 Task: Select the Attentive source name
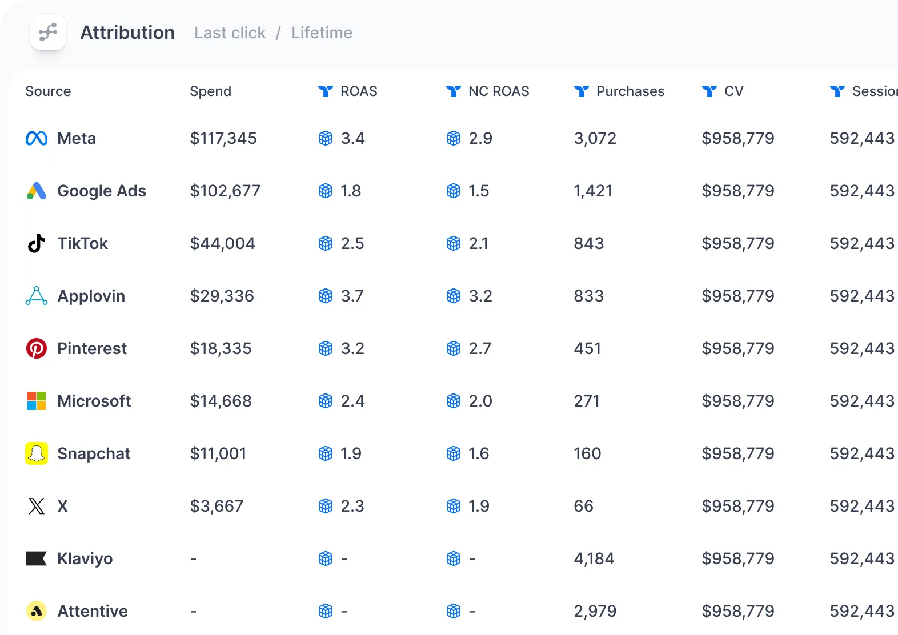[93, 611]
